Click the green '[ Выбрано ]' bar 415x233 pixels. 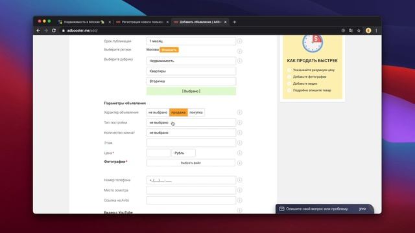pyautogui.click(x=191, y=91)
